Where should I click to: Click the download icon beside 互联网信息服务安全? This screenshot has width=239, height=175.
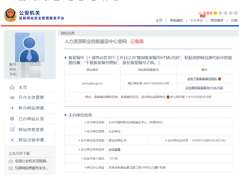(x=11, y=168)
